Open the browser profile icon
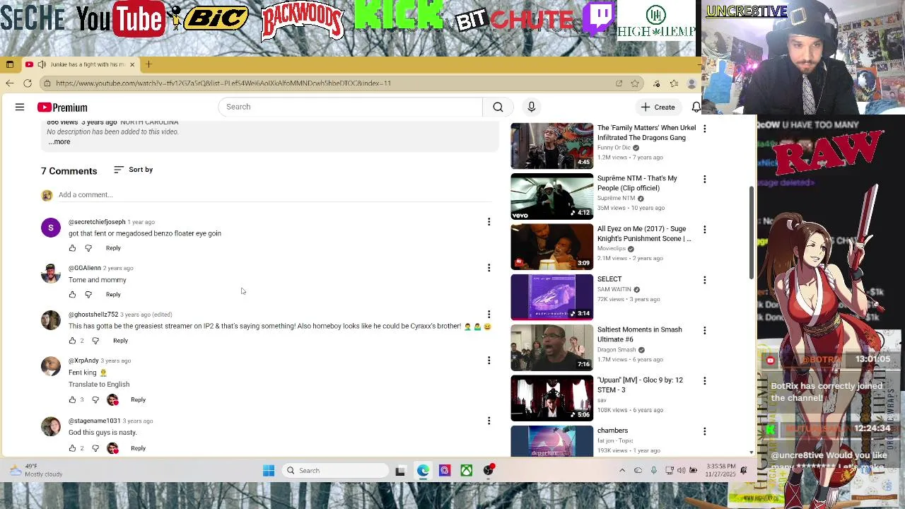This screenshot has height=509, width=905. pos(691,83)
